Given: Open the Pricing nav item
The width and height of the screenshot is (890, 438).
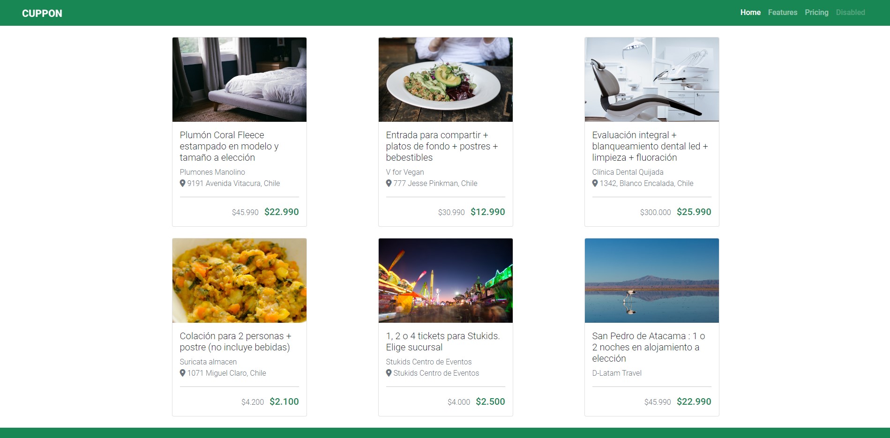Looking at the screenshot, I should tap(816, 13).
